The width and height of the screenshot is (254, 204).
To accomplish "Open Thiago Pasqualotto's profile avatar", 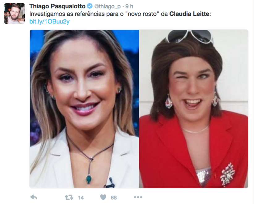I will (15, 14).
